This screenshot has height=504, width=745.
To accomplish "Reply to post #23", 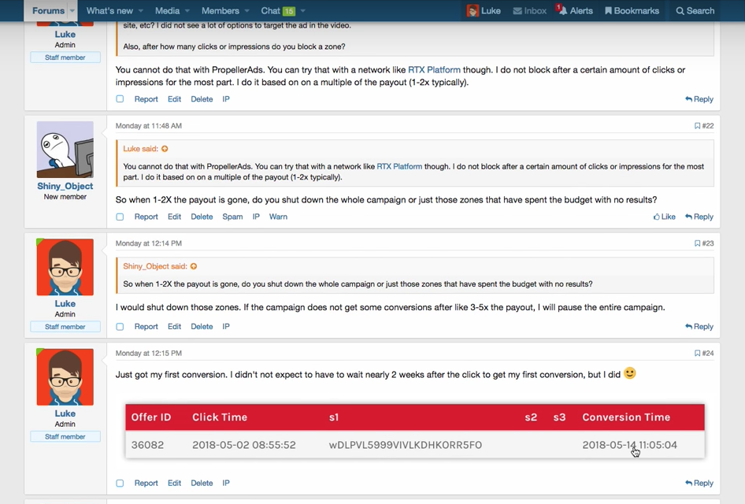I will pyautogui.click(x=699, y=326).
